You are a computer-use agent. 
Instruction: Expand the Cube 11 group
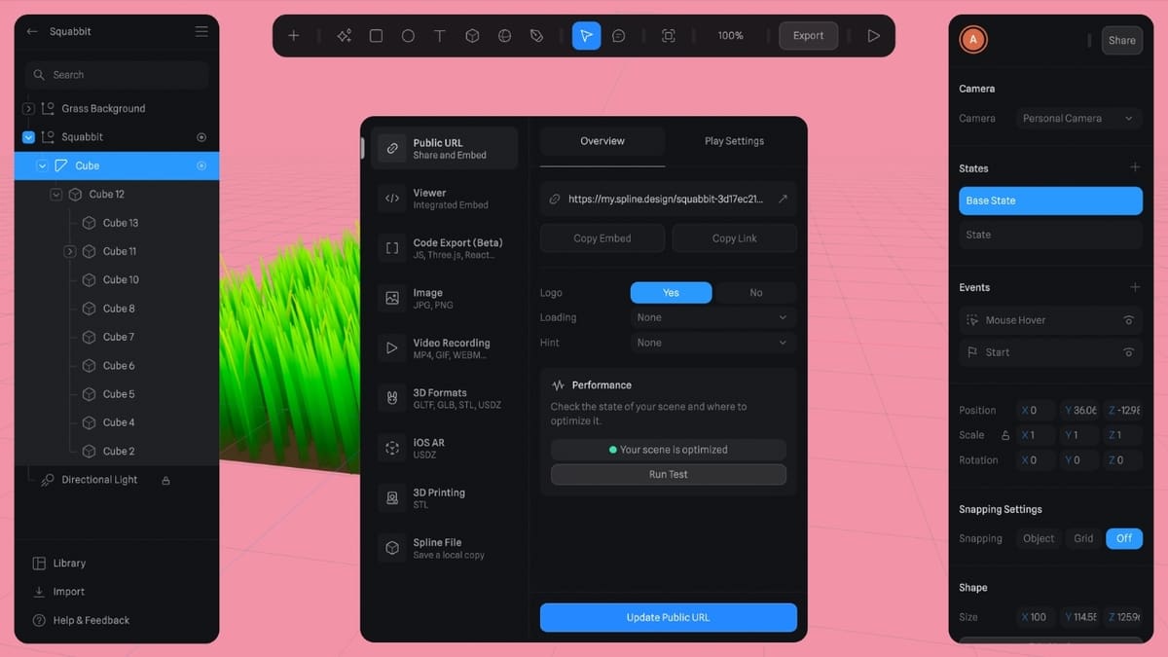pos(70,251)
